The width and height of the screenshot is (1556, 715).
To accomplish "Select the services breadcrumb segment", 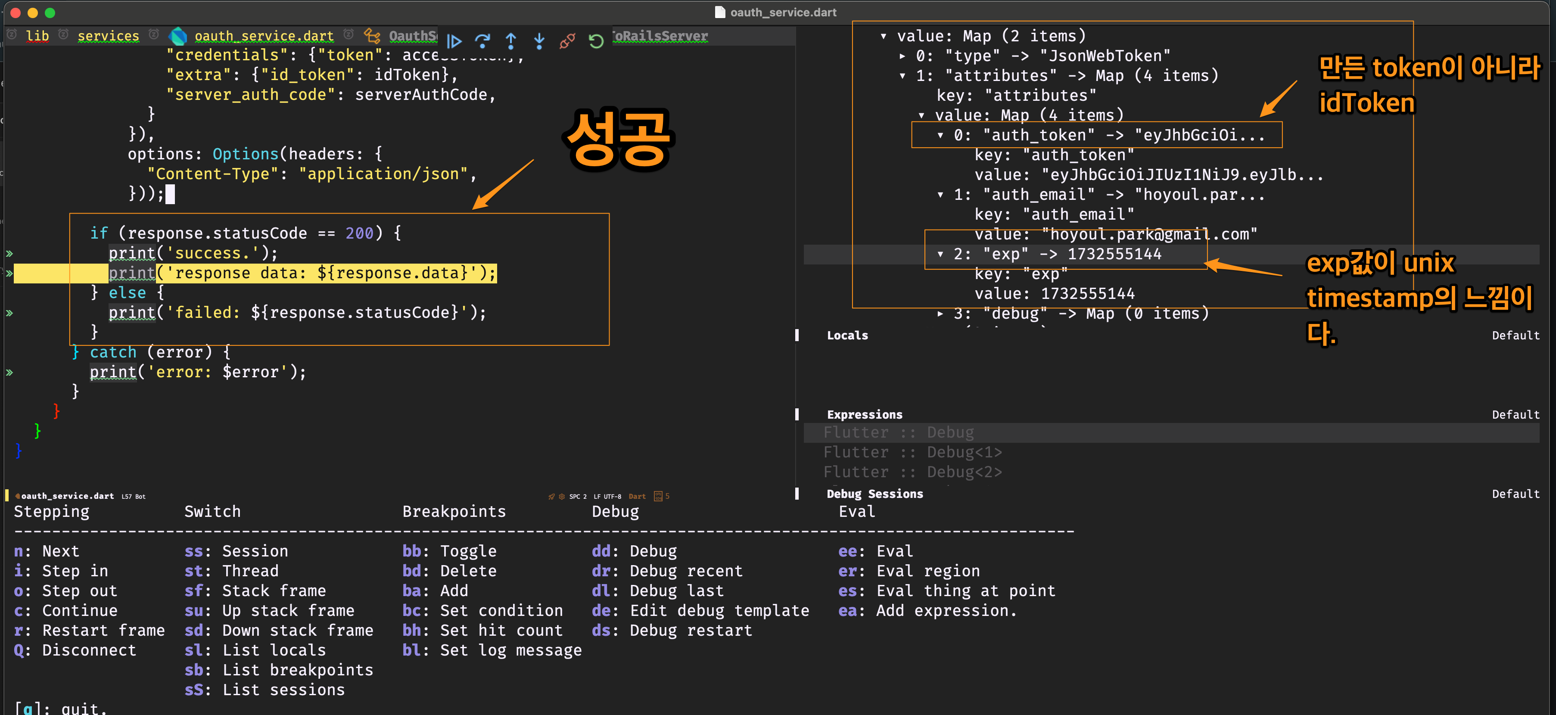I will [108, 36].
